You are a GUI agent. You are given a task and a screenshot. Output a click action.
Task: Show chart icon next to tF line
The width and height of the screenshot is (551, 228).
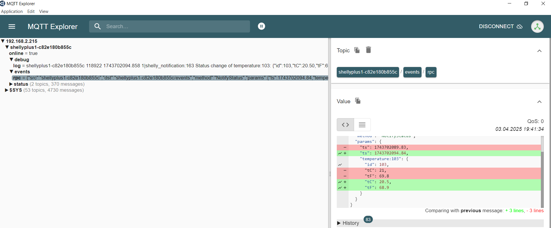coord(340,188)
